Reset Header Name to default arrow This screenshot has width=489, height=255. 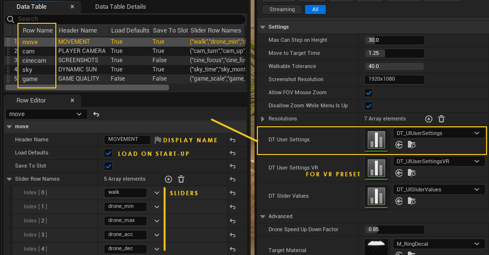point(233,140)
